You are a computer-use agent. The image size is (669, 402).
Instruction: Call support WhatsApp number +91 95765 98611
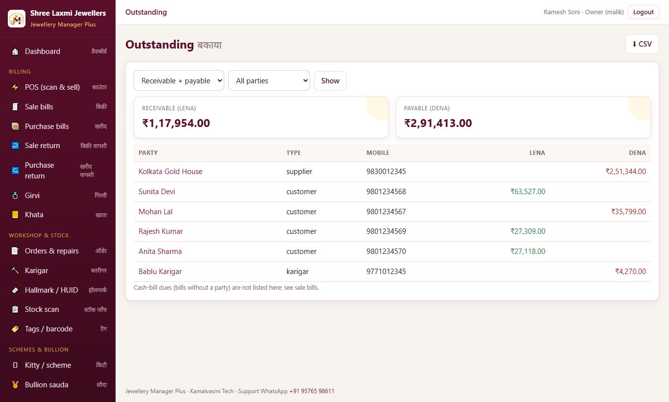[312, 391]
